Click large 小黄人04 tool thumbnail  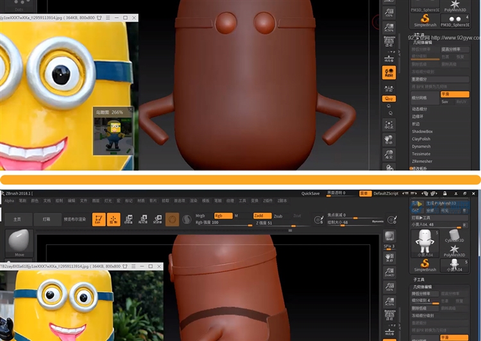[x=425, y=243]
